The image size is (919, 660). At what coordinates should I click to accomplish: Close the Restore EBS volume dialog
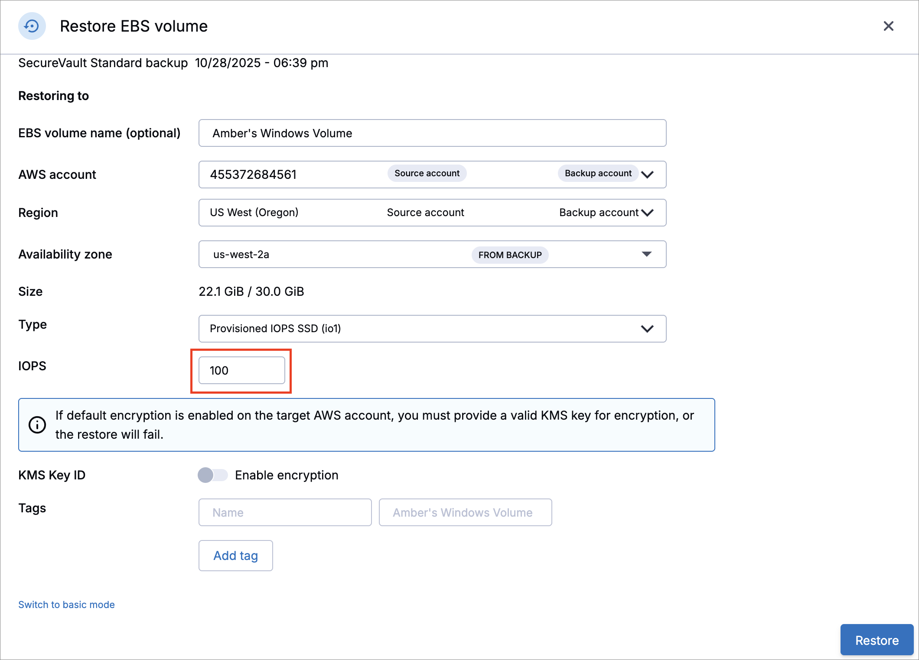[x=888, y=26]
